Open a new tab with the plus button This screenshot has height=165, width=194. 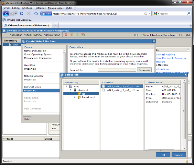click(x=55, y=25)
